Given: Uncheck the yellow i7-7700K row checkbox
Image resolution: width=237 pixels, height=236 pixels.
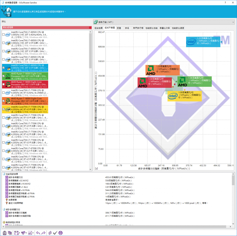Looking at the screenshot, I should [x=3, y=109].
